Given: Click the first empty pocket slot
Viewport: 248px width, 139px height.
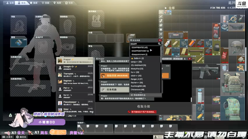Looking at the screenshot, I should click(x=92, y=38).
